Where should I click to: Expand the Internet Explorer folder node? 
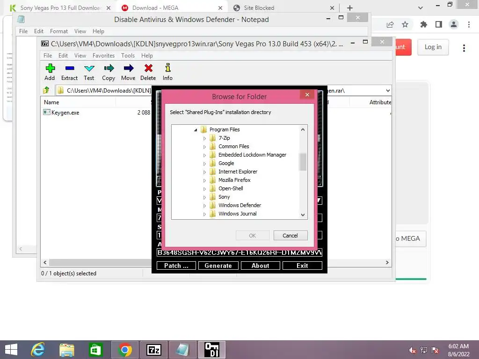pos(205,172)
